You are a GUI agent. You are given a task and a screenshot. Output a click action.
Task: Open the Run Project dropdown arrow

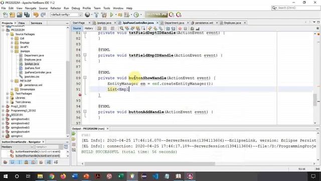[116, 15]
